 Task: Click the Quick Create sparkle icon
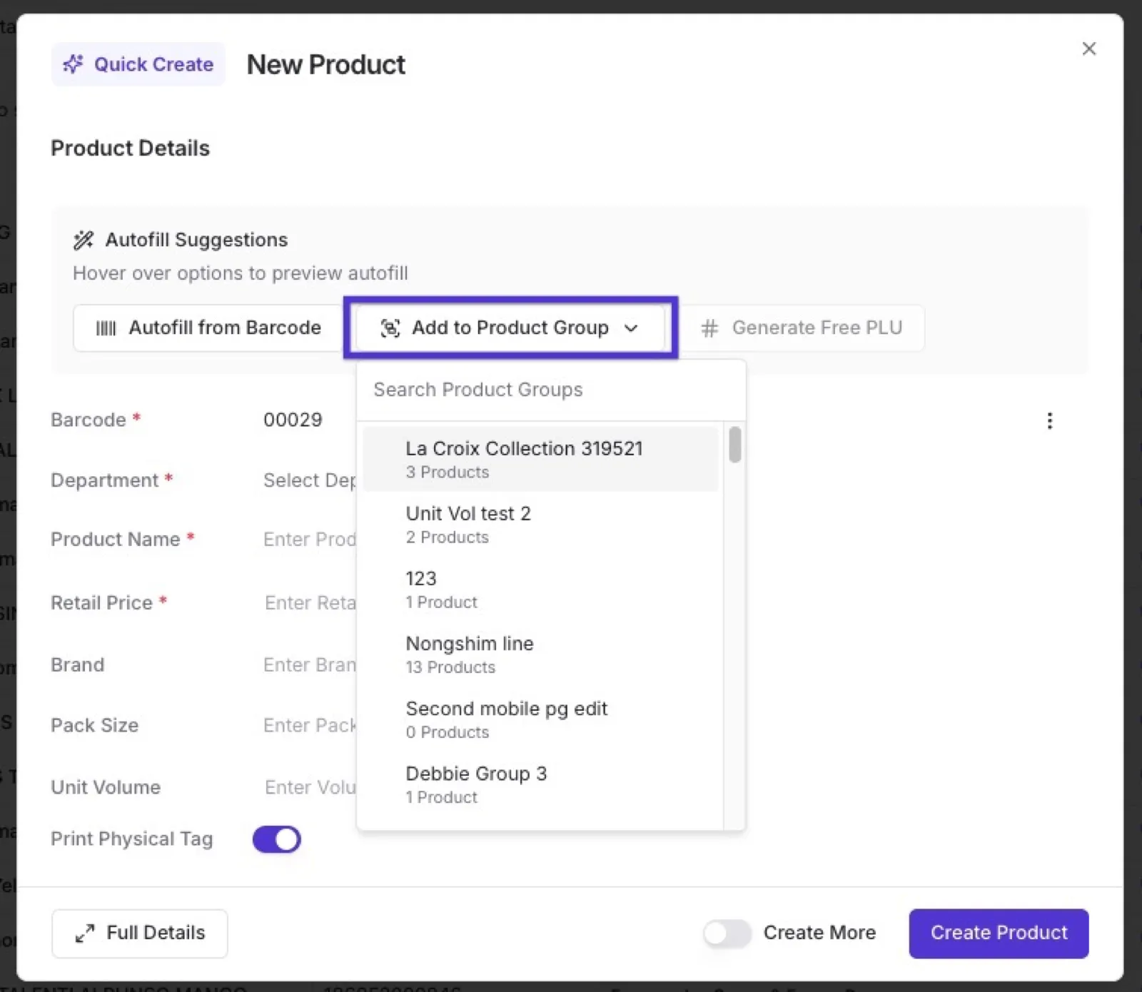tap(73, 64)
